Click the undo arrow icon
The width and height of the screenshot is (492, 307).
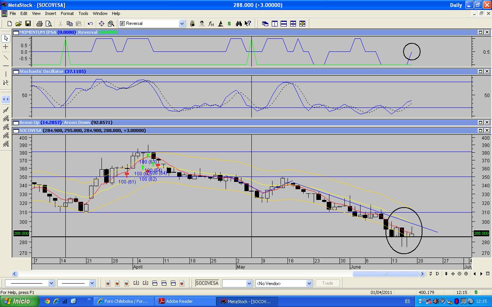90,24
